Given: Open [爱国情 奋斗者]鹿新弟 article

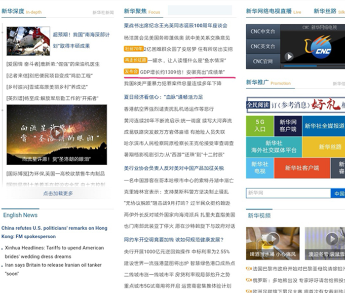Looking at the screenshot, I should (53, 64).
